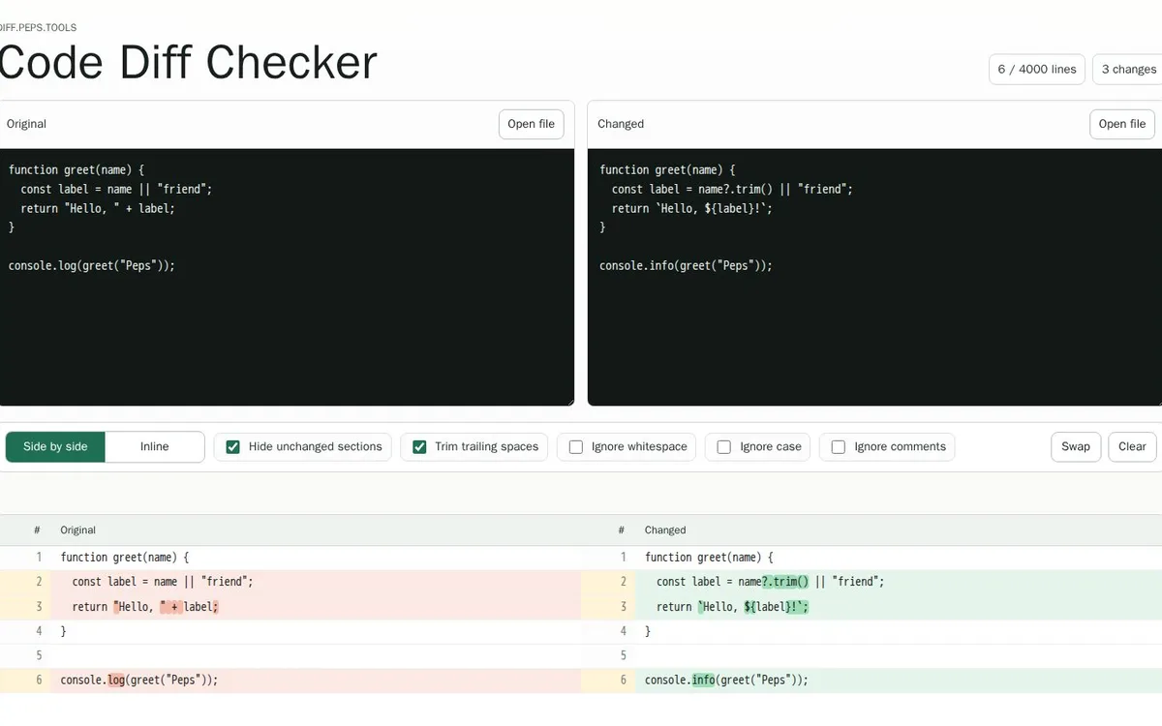Select diff line 'console.info(greet("Peps"));'
This screenshot has height=726, width=1162.
coord(871,681)
